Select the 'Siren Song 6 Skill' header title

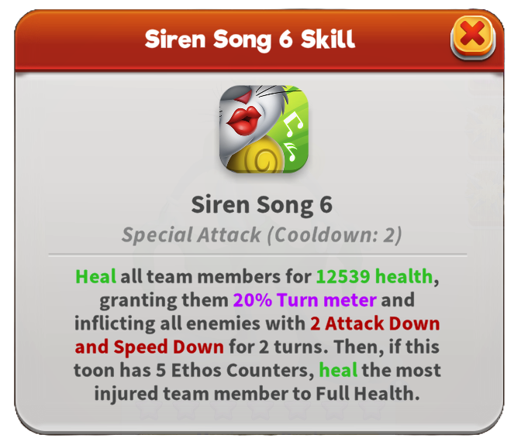250,39
